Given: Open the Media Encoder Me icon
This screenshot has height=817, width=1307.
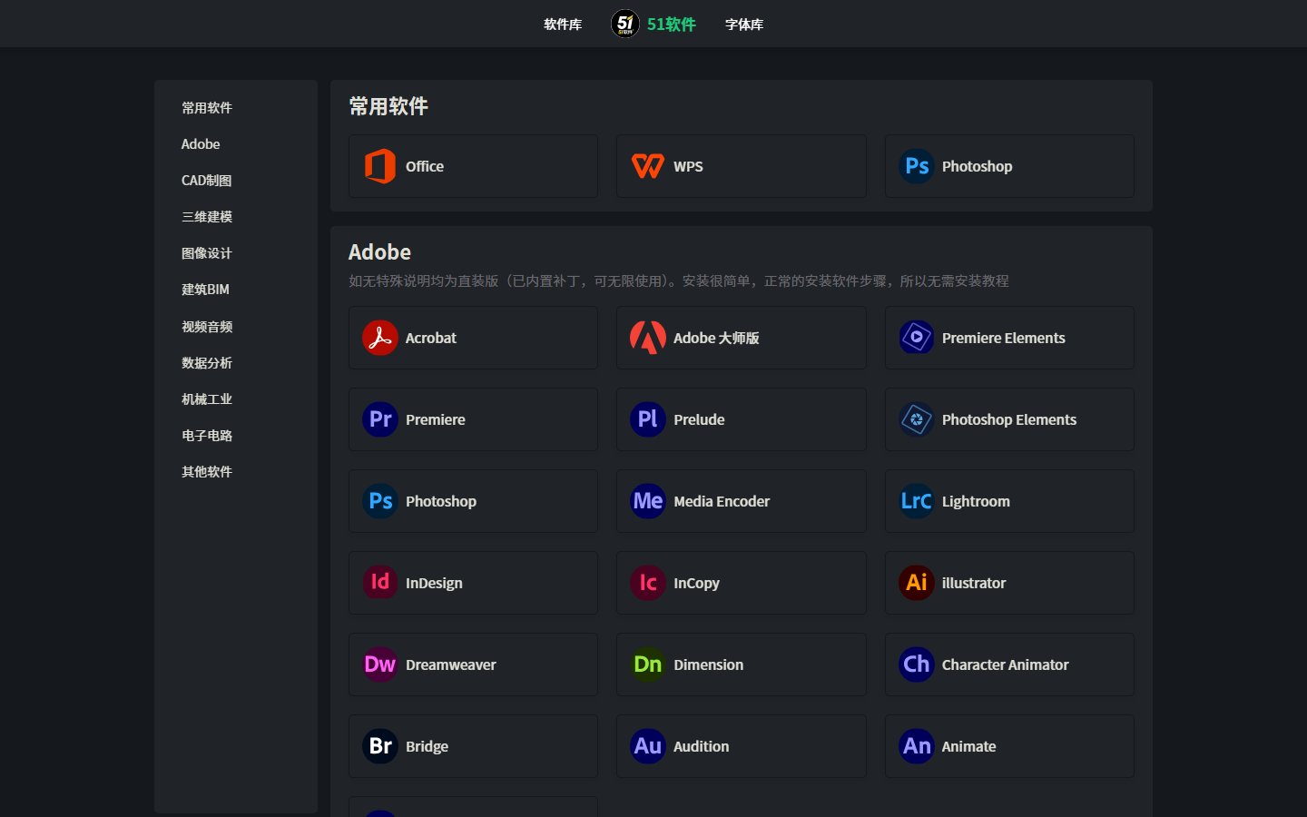Looking at the screenshot, I should point(648,501).
